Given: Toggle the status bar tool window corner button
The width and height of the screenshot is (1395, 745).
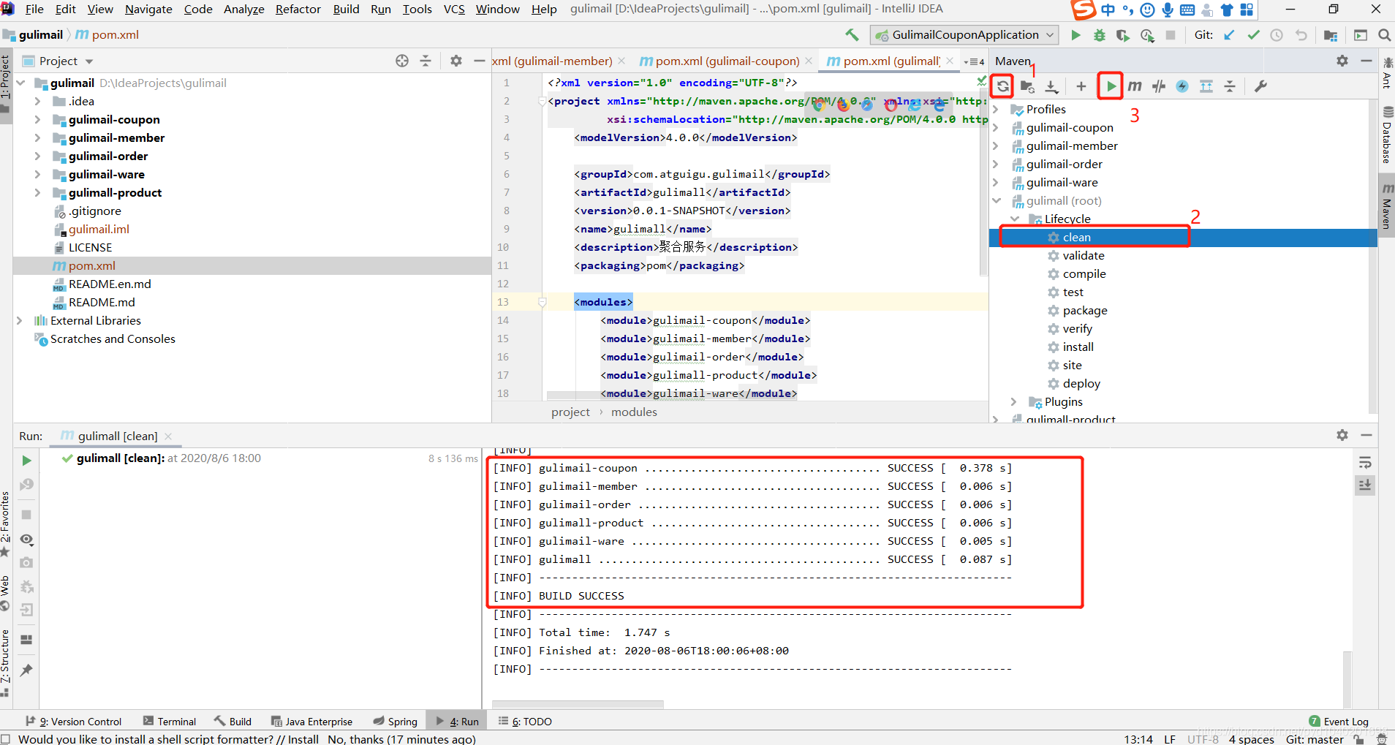Looking at the screenshot, I should click(x=5, y=739).
